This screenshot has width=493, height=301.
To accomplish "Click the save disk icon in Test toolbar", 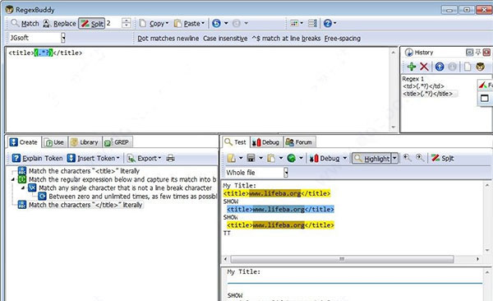I will (251, 158).
